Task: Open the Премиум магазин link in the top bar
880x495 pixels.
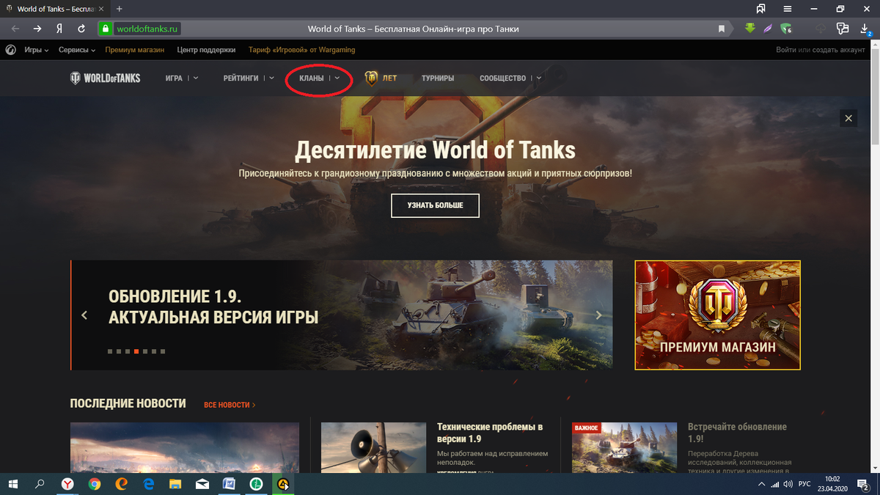Action: point(136,50)
